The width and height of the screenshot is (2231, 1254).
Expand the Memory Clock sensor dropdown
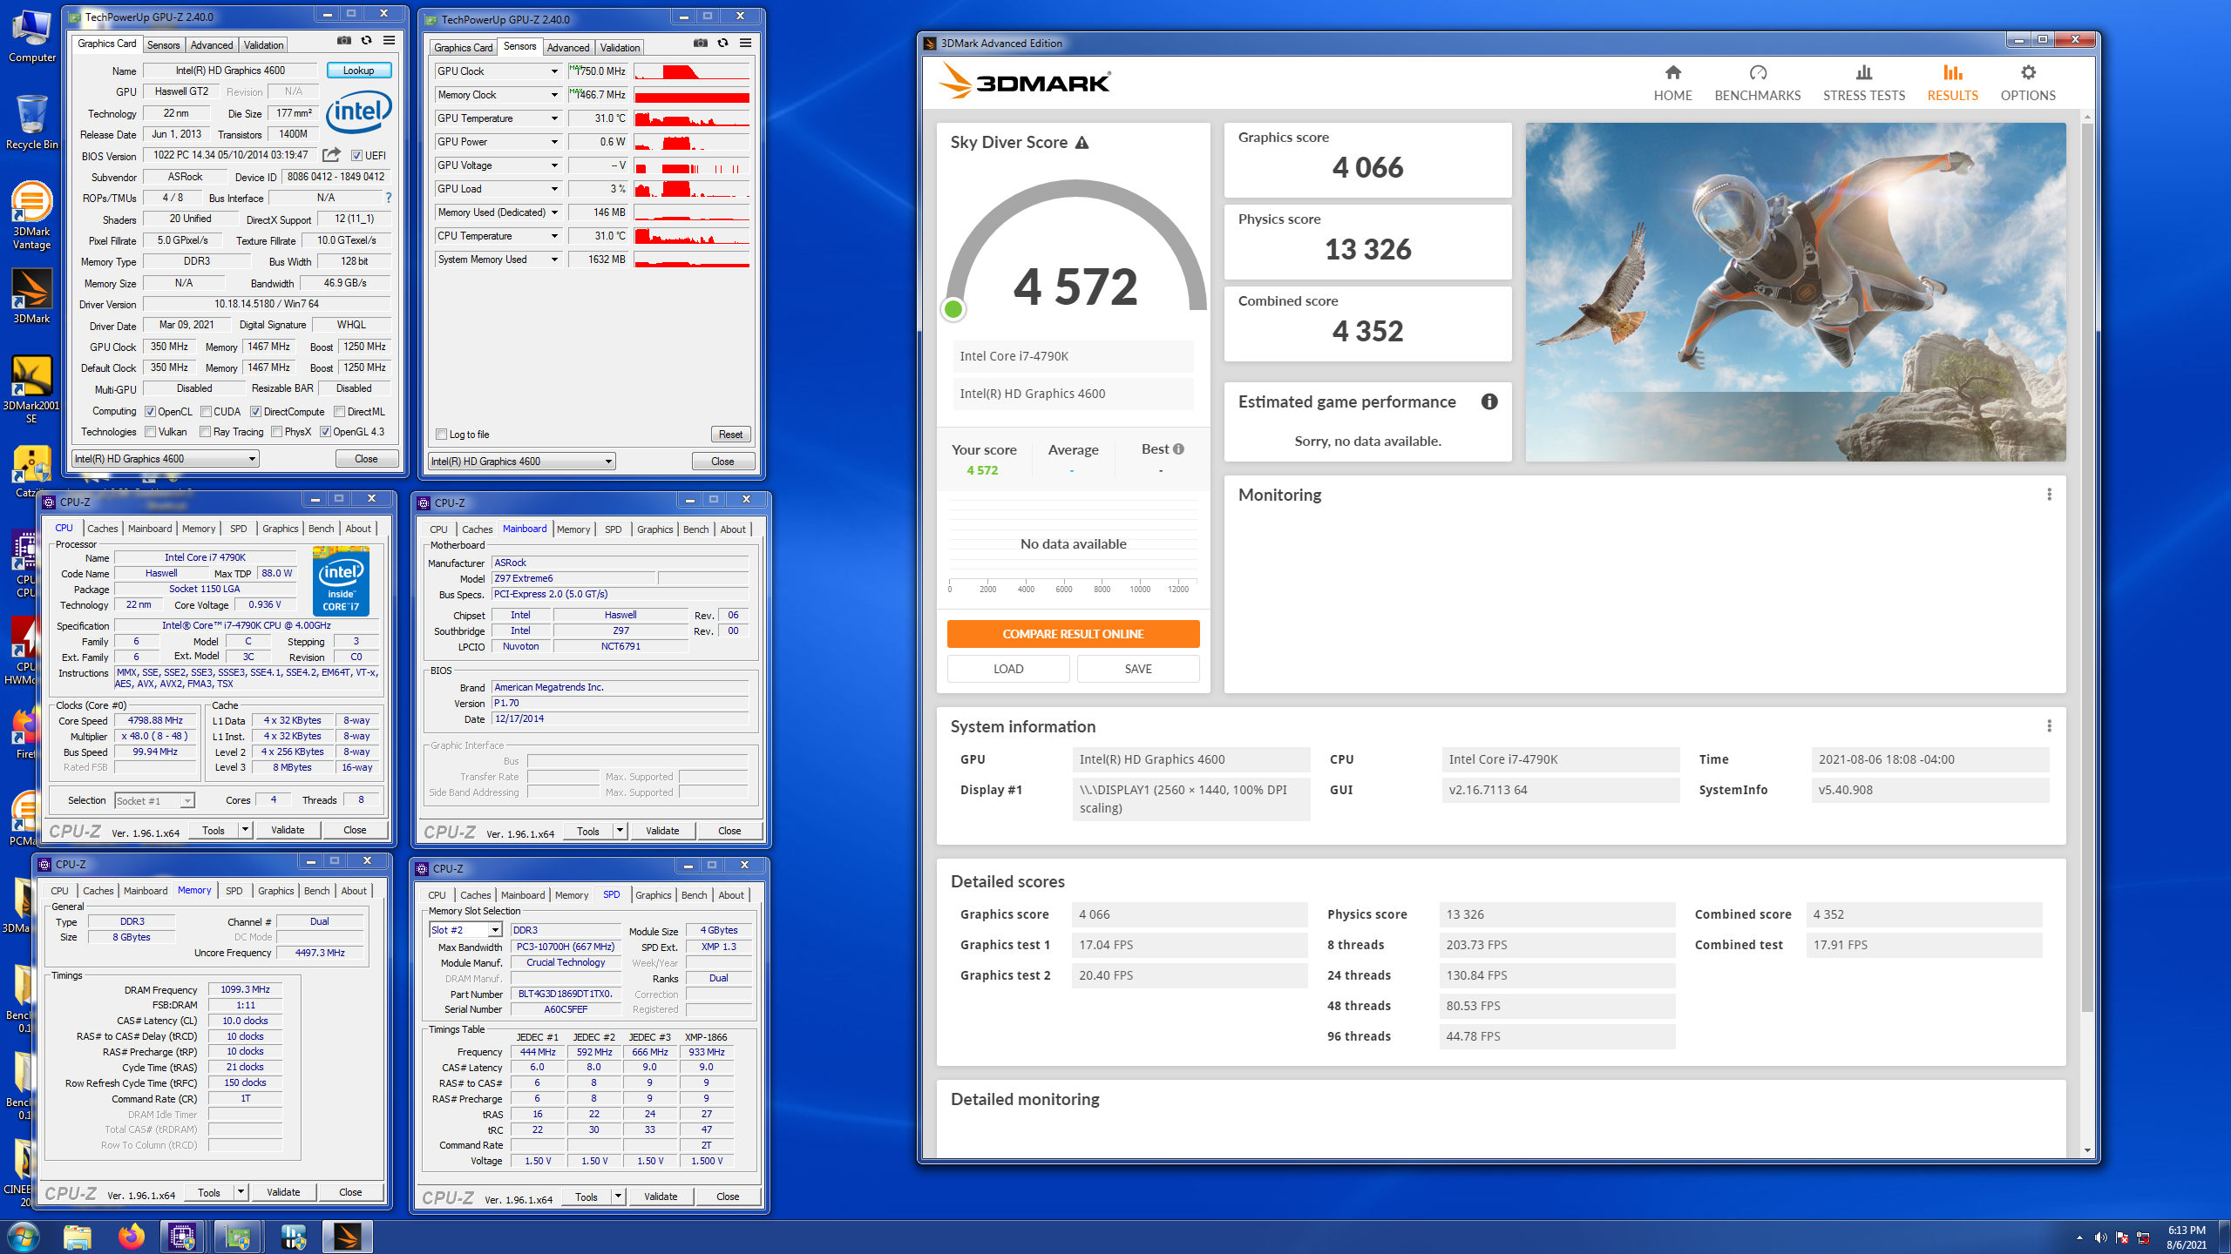553,95
